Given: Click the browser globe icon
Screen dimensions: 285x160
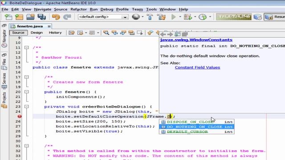Looking at the screenshot, I should (x=136, y=17).
